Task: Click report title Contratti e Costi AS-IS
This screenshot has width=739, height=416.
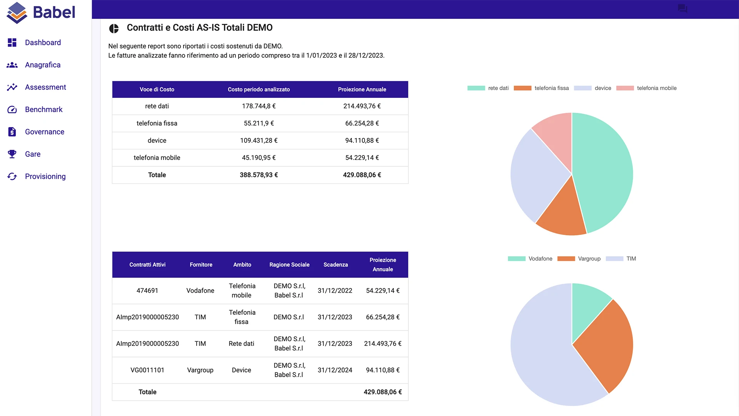Action: click(200, 28)
